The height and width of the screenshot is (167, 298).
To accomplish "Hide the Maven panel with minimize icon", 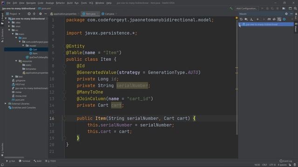I will pos(291,14).
